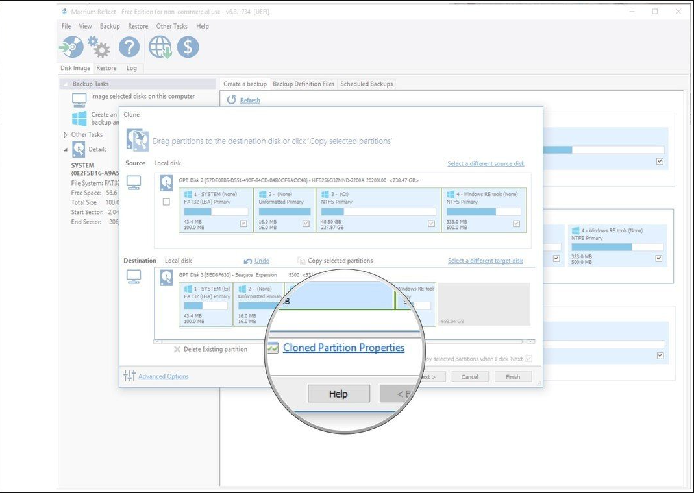Image resolution: width=694 pixels, height=493 pixels.
Task: Click usage bar of source 4 - Windows RE tools
Action: click(x=484, y=211)
